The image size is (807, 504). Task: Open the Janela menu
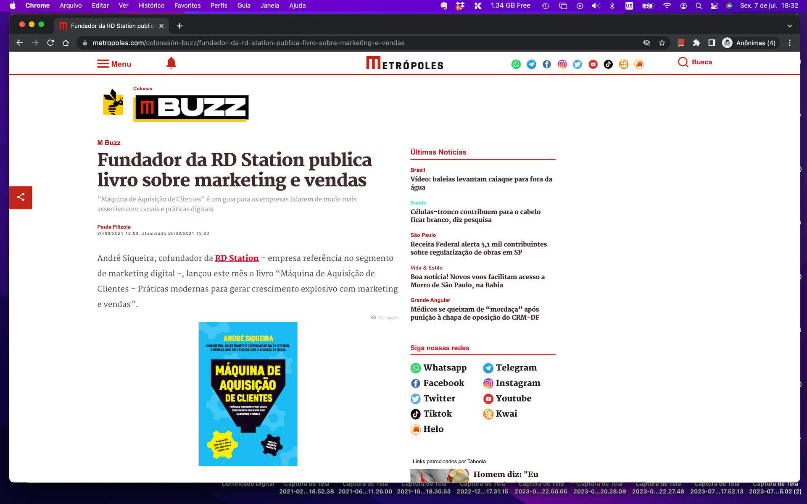click(270, 6)
